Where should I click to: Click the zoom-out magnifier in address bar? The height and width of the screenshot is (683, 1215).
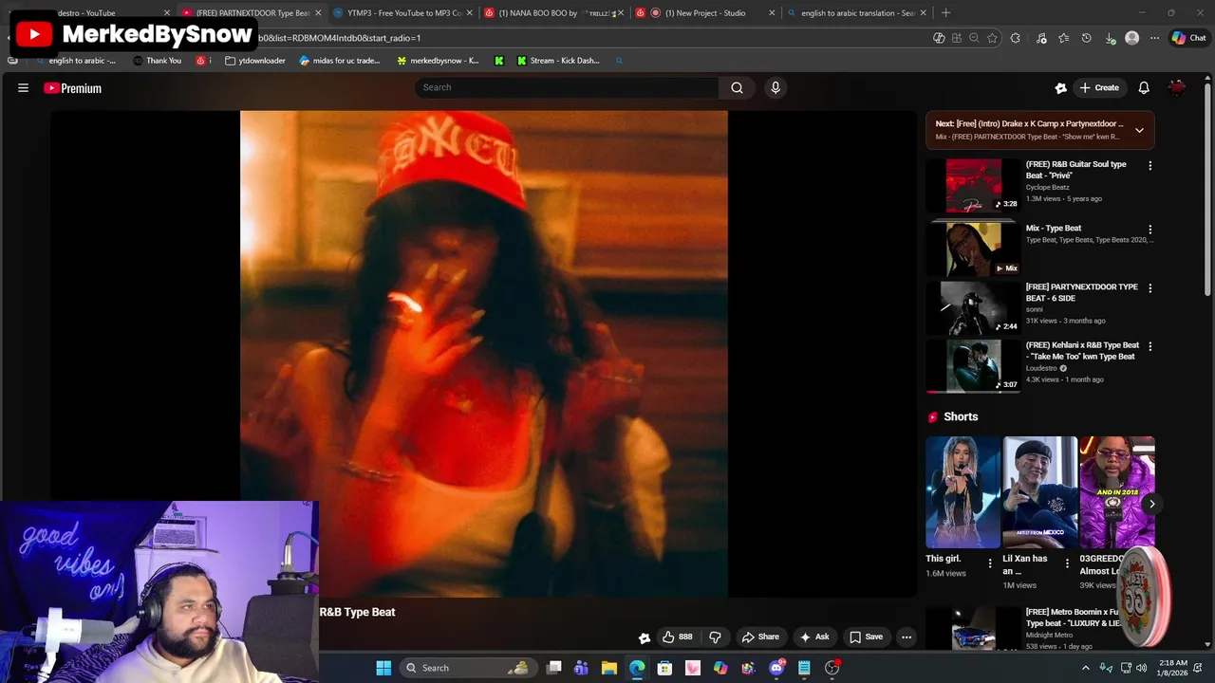point(974,38)
